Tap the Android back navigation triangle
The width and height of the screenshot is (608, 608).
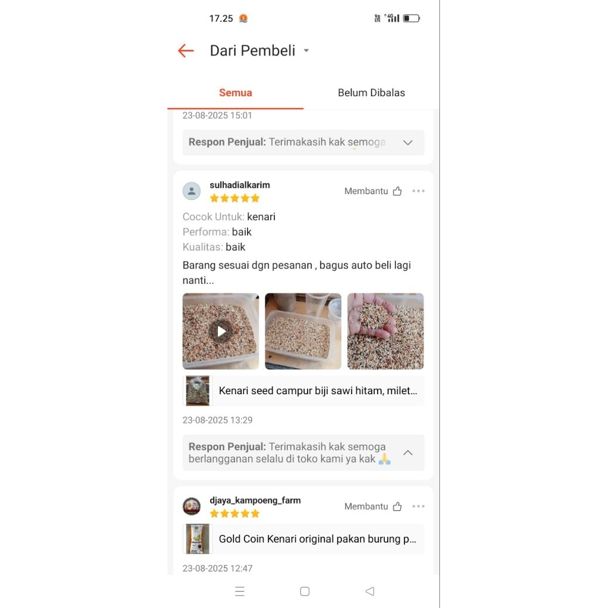(x=370, y=591)
